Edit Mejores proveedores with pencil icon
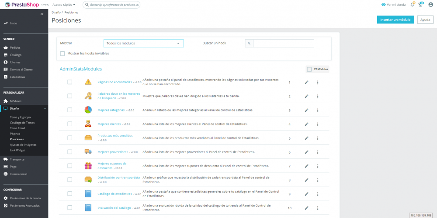437x218 pixels. 307,152
